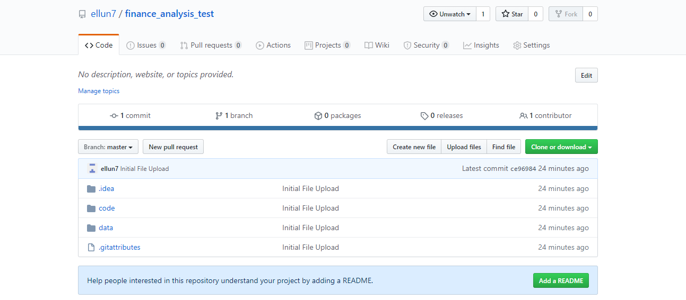
Task: Expand the Clone or download menu
Action: pos(561,147)
